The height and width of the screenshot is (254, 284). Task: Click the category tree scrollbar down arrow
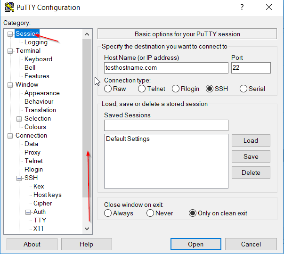(x=87, y=228)
